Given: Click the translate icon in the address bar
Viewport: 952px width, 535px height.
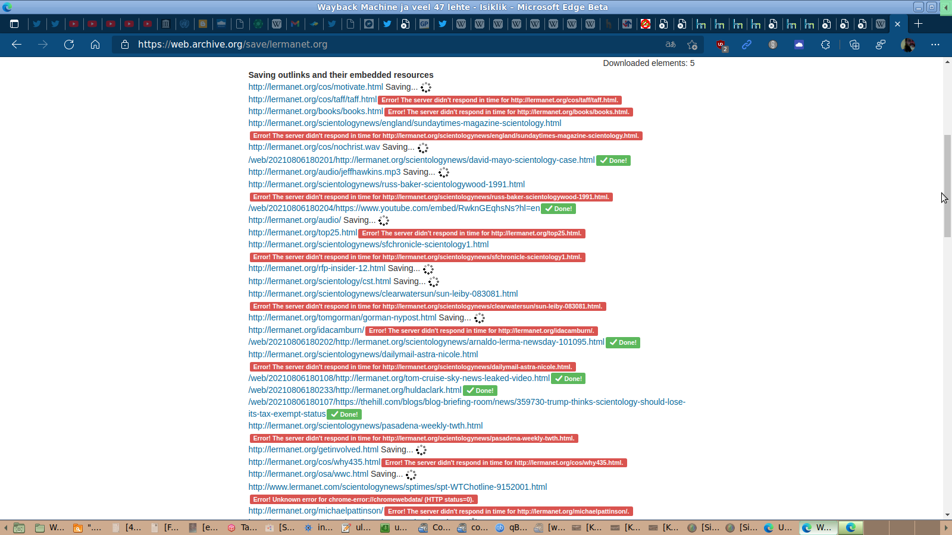Looking at the screenshot, I should pyautogui.click(x=671, y=45).
